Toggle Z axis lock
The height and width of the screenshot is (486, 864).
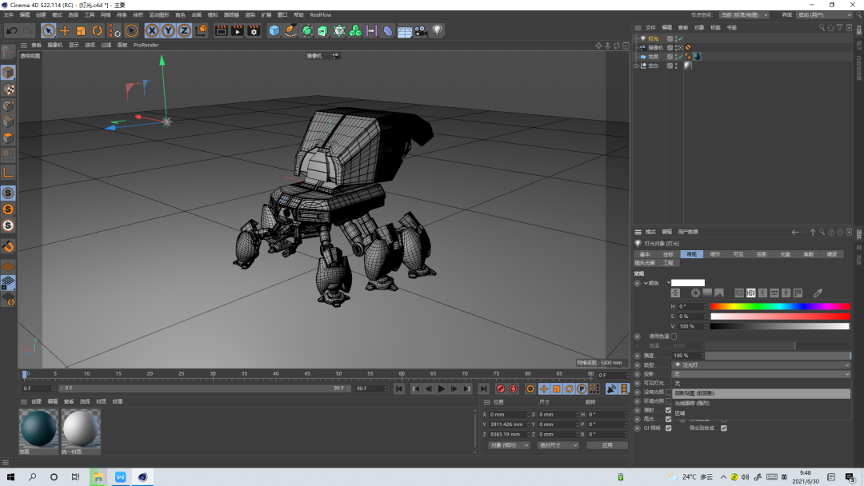click(184, 31)
